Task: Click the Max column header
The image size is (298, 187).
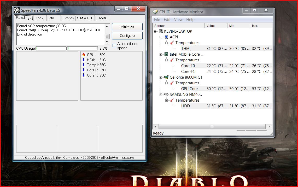Action: [x=261, y=26]
